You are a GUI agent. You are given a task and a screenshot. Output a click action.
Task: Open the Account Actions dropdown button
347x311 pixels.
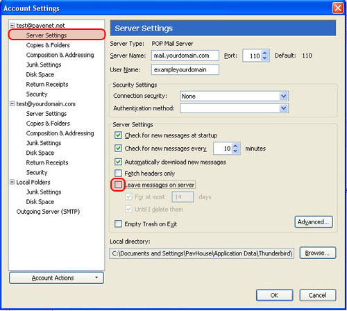tap(56, 278)
